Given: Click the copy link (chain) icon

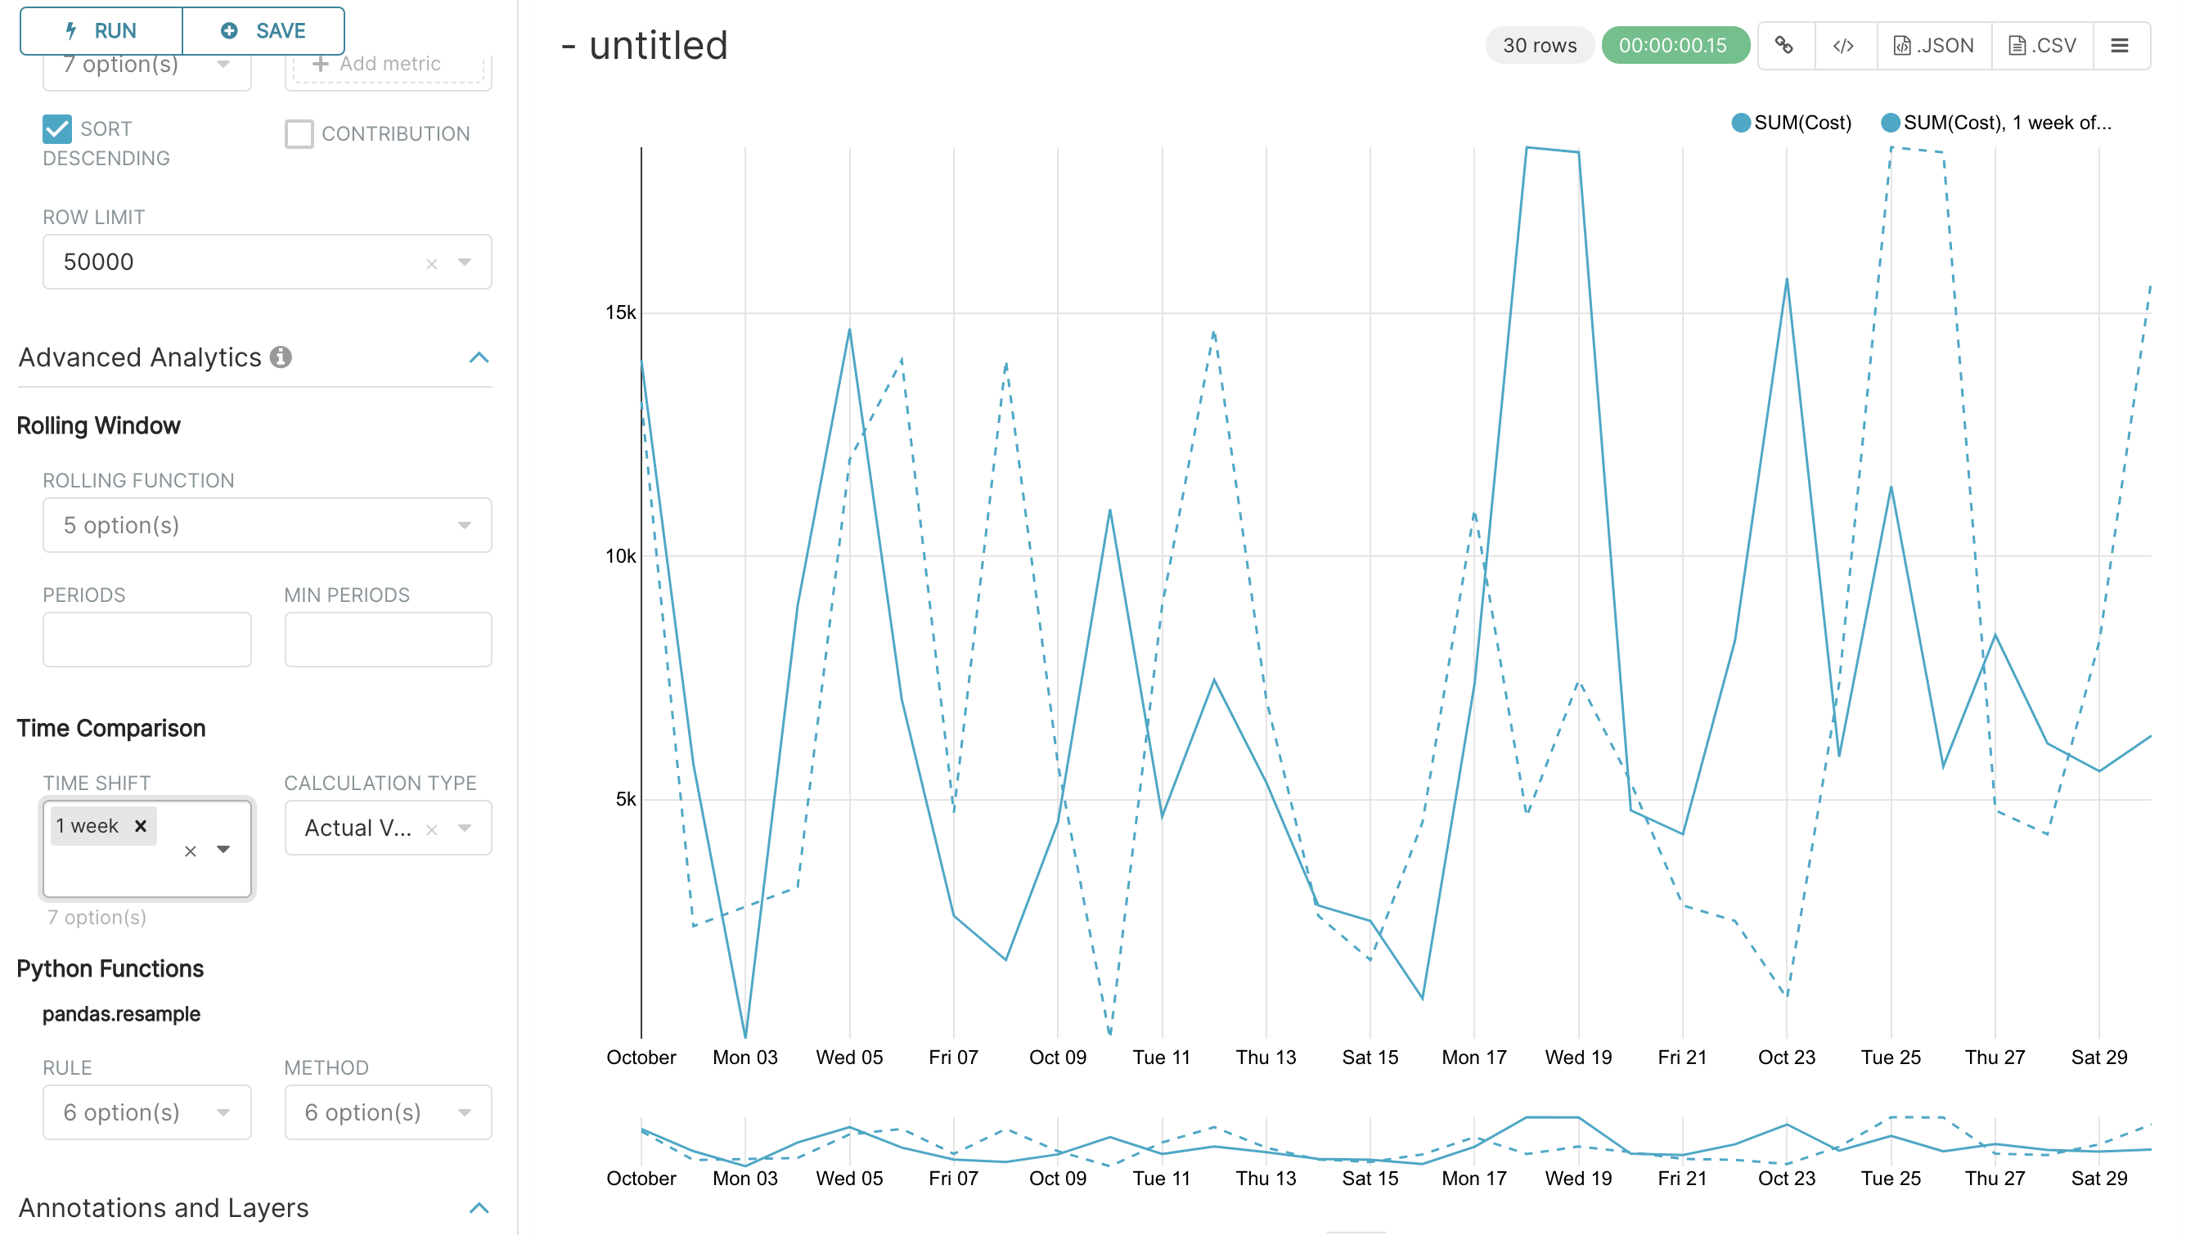Looking at the screenshot, I should click(1783, 45).
